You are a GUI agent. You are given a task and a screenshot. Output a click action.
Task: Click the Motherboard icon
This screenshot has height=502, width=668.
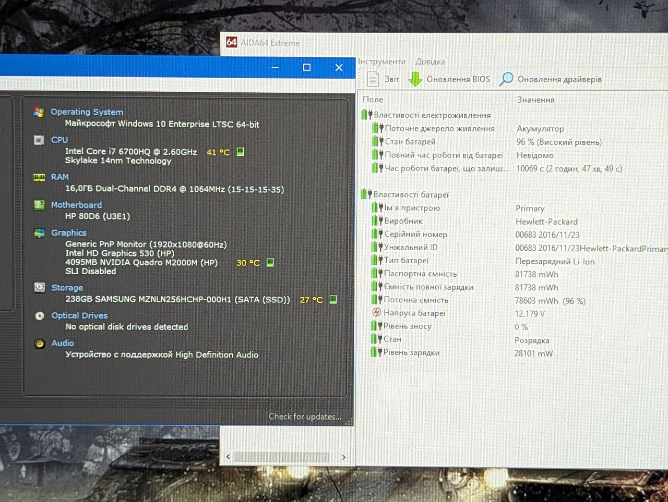[x=39, y=205]
